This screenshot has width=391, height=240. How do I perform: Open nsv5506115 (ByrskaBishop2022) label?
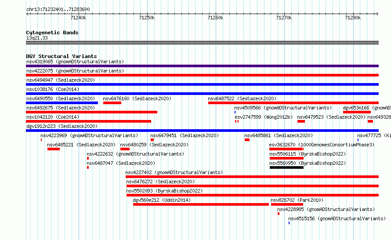pos(308,154)
